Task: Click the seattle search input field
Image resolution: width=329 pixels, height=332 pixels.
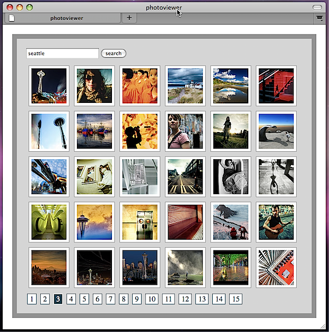Action: click(62, 54)
